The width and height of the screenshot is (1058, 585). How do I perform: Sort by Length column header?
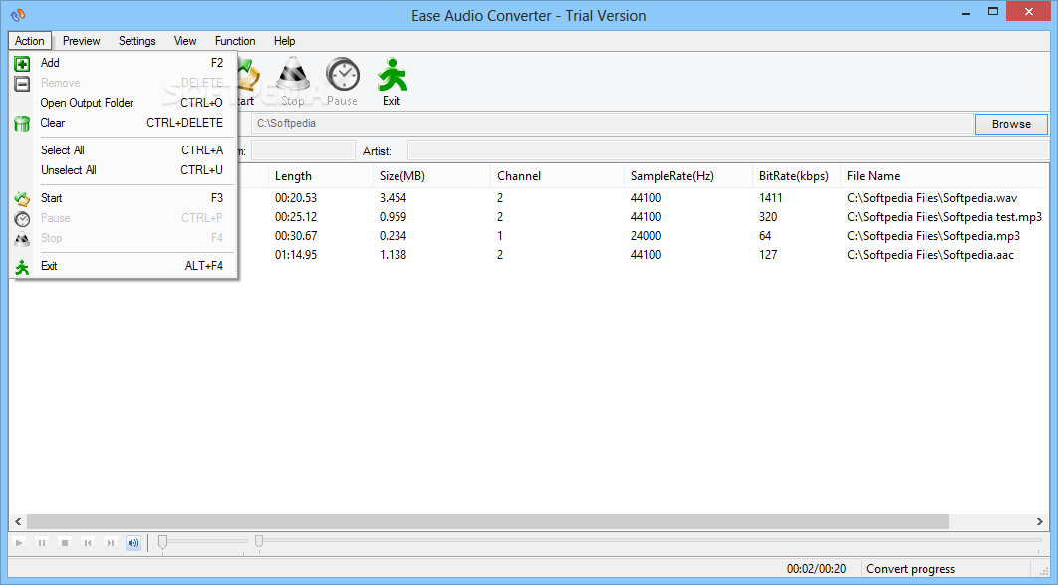[320, 176]
